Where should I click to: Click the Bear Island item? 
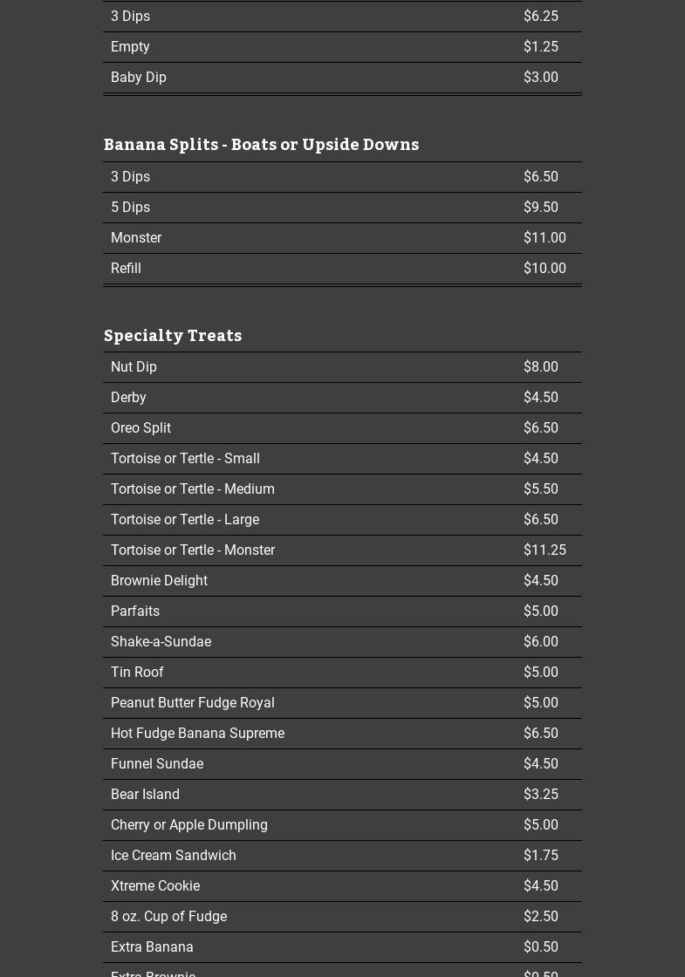pyautogui.click(x=145, y=795)
